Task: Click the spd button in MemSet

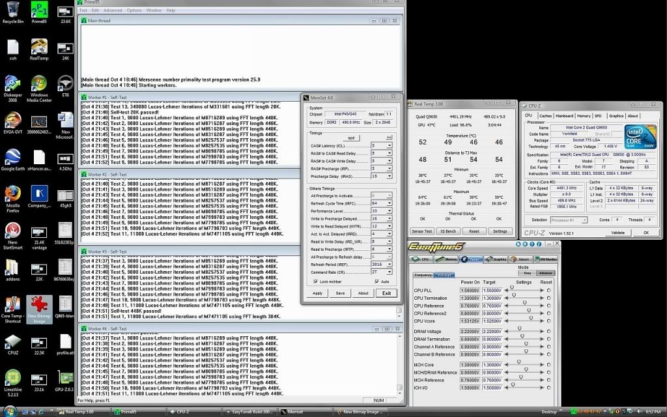Action: click(x=351, y=138)
